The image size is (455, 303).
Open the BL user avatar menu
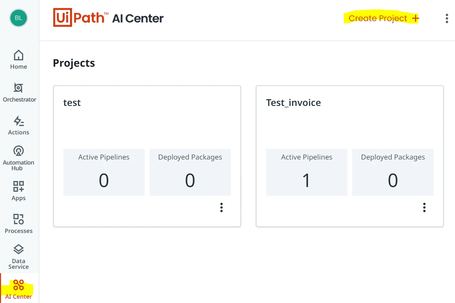click(18, 18)
